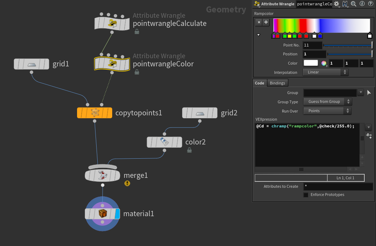
Task: Open node info with the i icon
Action: click(x=362, y=4)
